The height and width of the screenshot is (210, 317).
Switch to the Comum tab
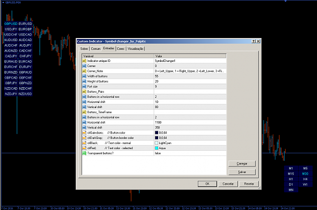point(95,49)
